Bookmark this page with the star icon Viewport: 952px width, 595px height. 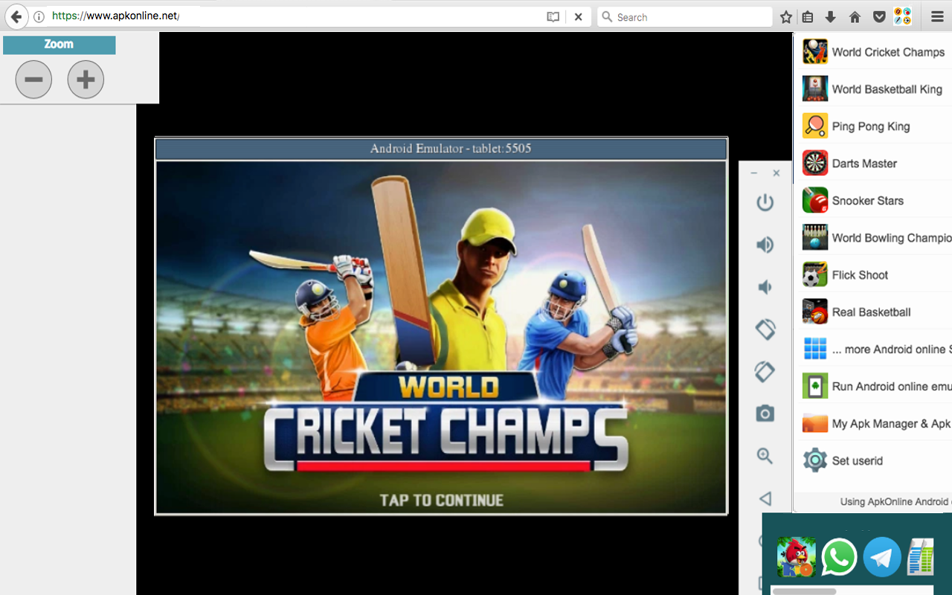786,16
